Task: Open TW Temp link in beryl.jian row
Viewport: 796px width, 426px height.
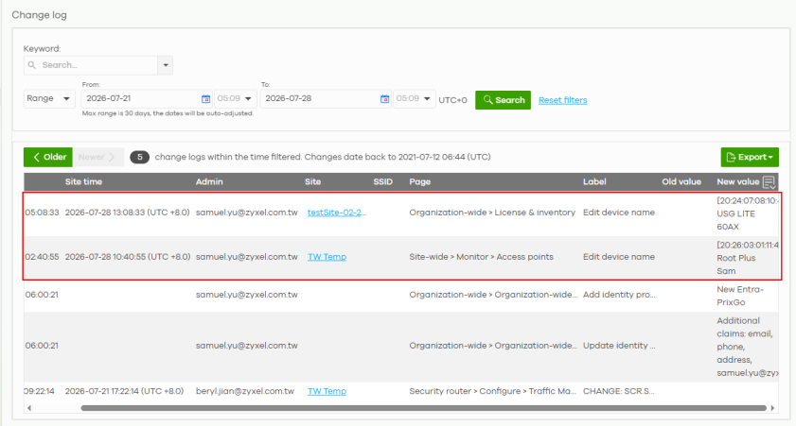Action: pos(327,391)
